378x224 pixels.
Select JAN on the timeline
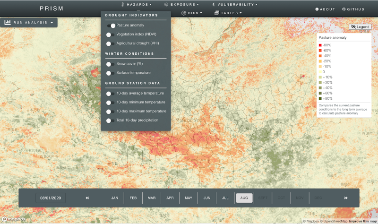(x=115, y=198)
